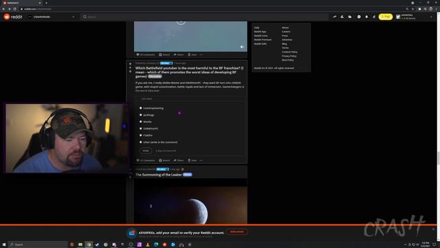Click the Careers footer link

(x=286, y=32)
